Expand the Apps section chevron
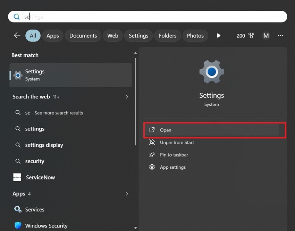This screenshot has height=231, width=295. pos(127,194)
